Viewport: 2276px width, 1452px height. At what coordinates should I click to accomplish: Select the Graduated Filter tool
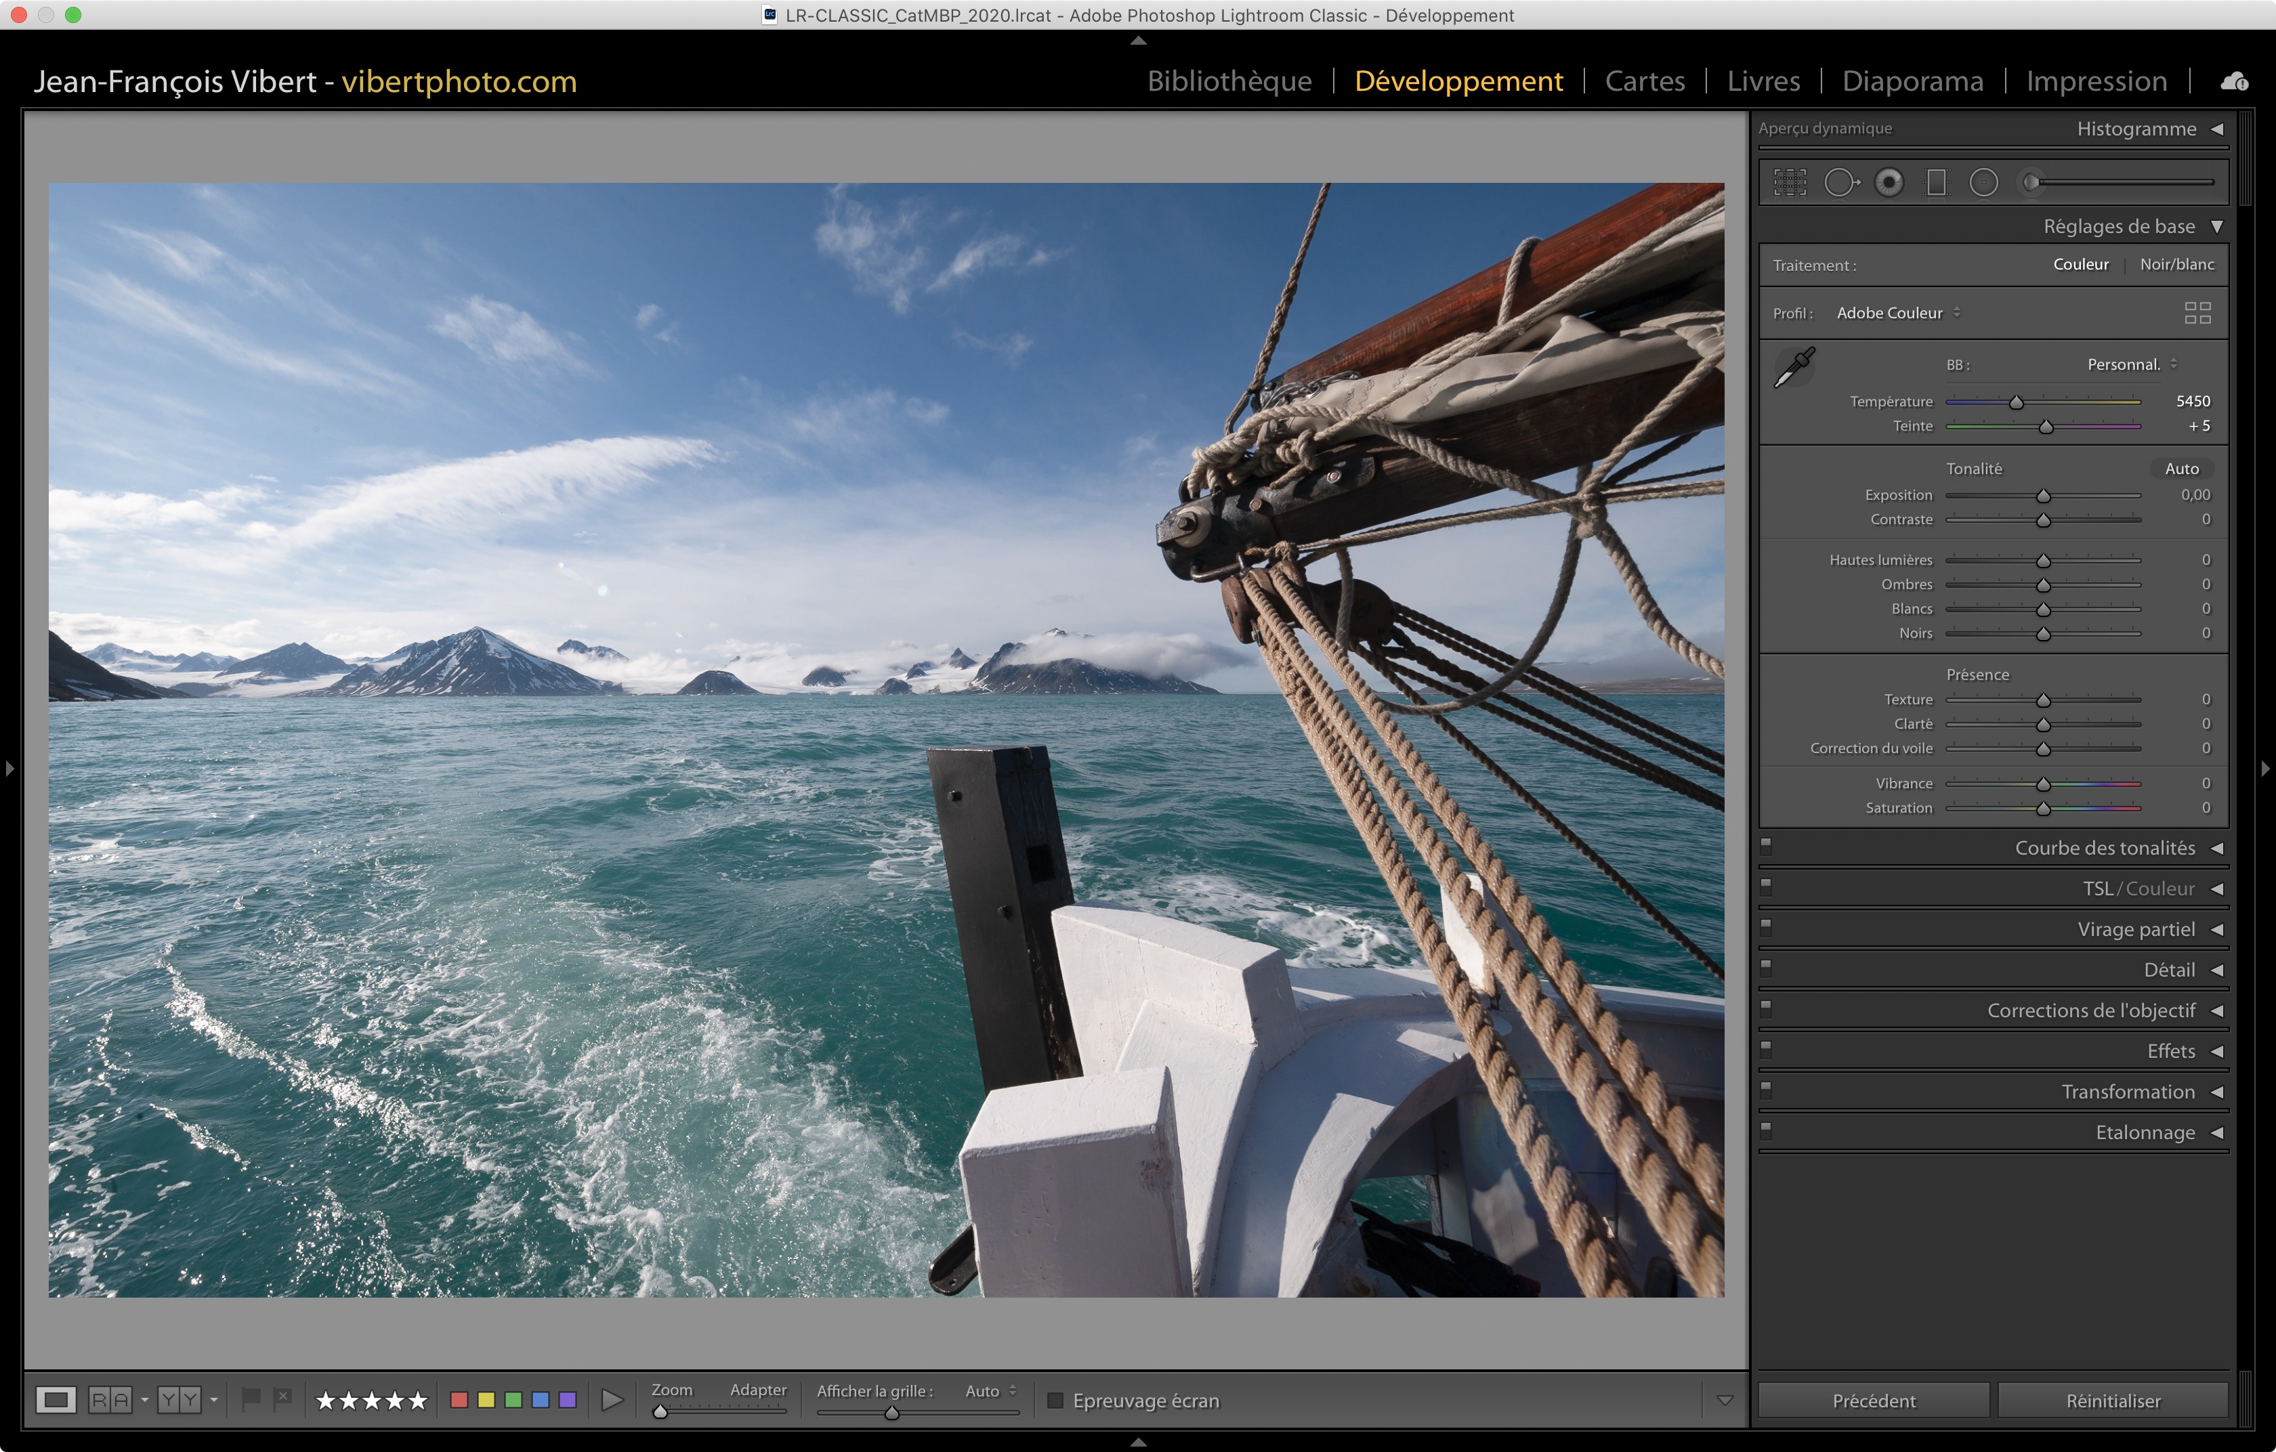pos(1936,182)
